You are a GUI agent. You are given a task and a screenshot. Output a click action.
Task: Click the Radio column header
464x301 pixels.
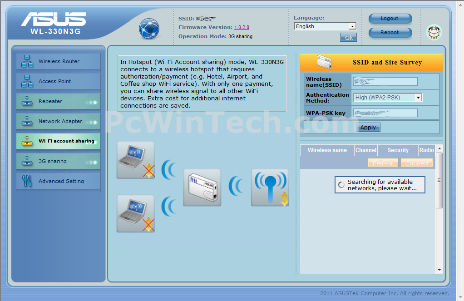[426, 150]
